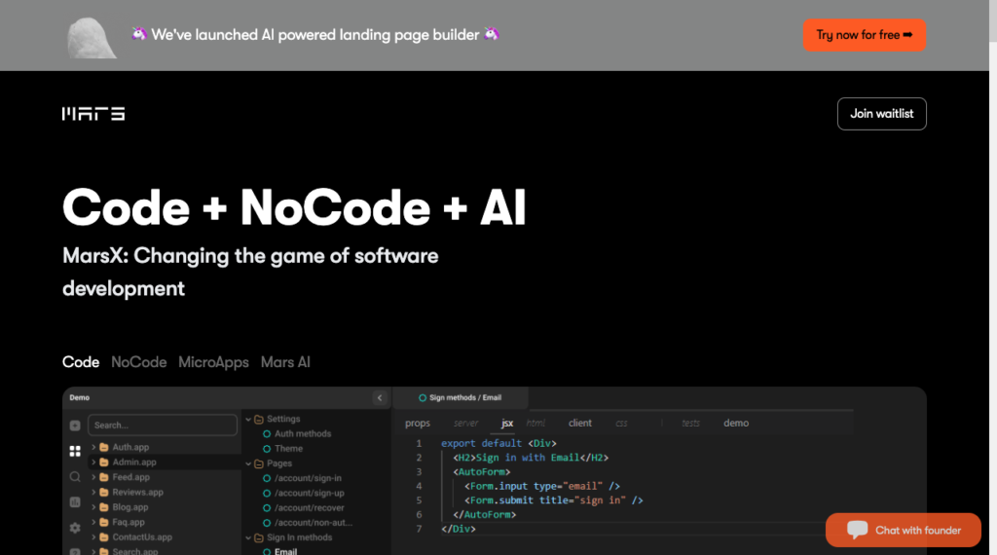Click the Reviews.app folder icon
This screenshot has height=555, width=997.
tap(104, 492)
